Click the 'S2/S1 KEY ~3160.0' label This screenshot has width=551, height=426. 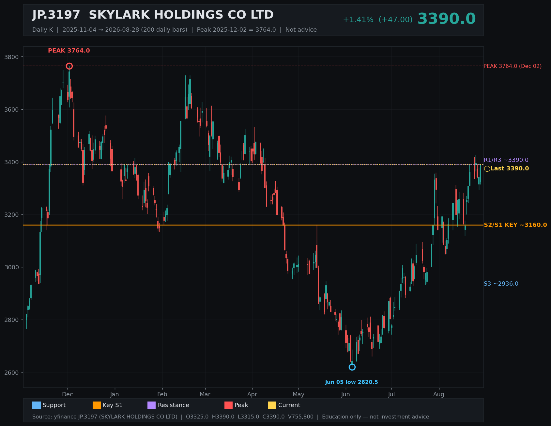(515, 225)
